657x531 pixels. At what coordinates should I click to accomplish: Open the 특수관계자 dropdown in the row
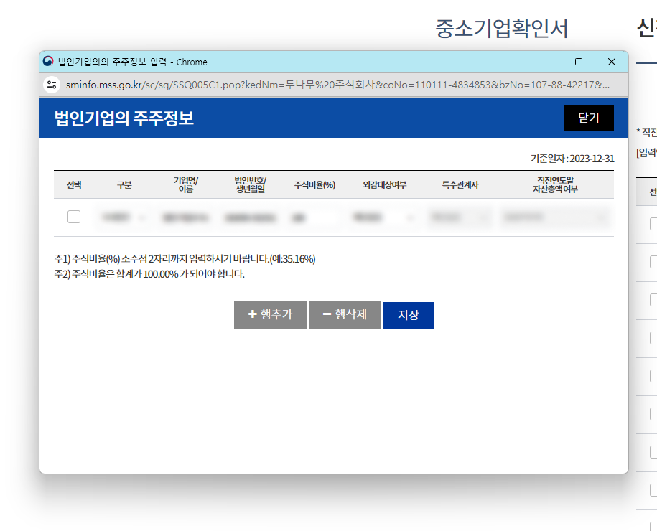(x=460, y=217)
